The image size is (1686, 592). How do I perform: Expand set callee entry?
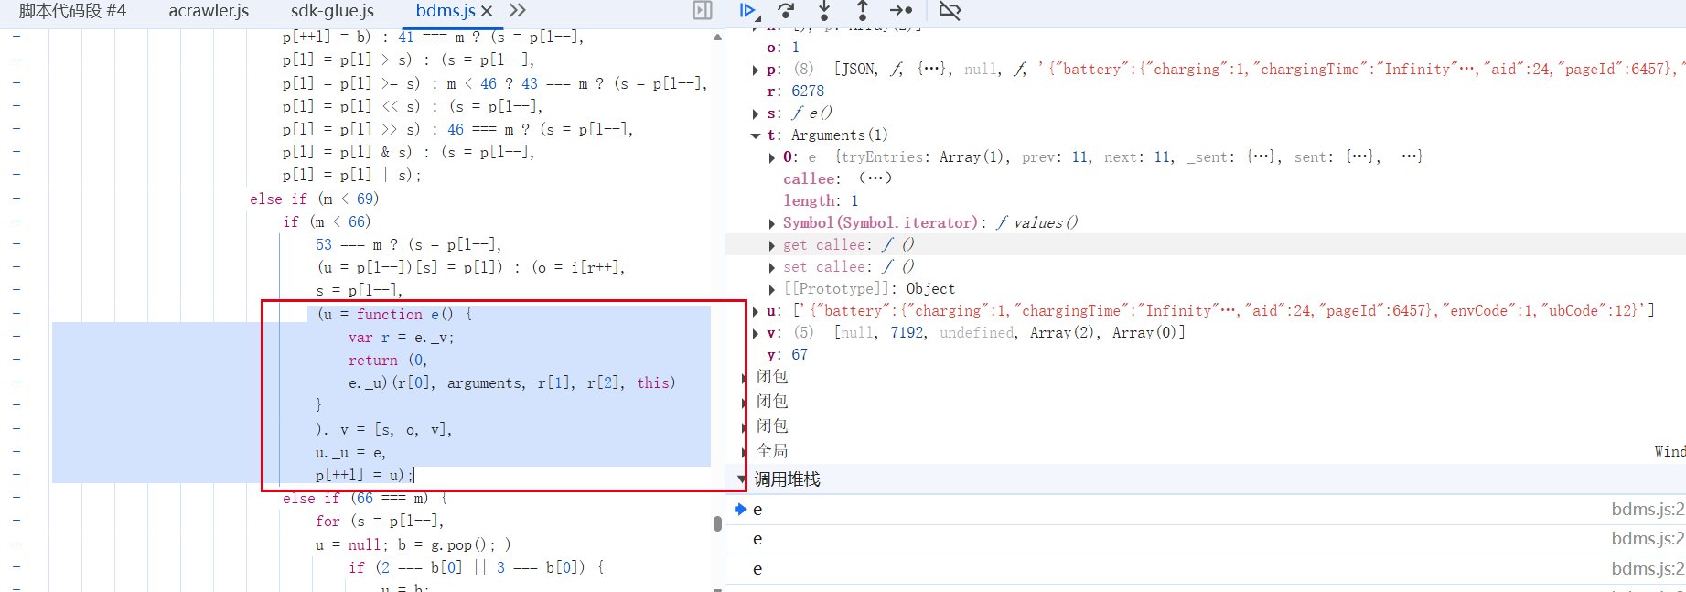coord(772,267)
